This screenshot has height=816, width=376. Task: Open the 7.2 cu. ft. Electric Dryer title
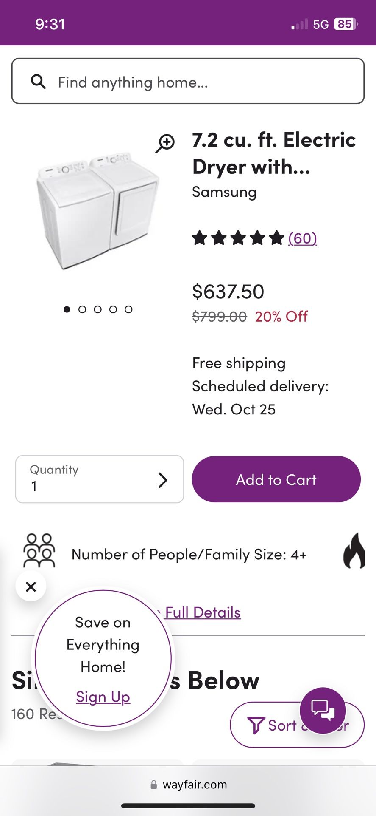(274, 153)
